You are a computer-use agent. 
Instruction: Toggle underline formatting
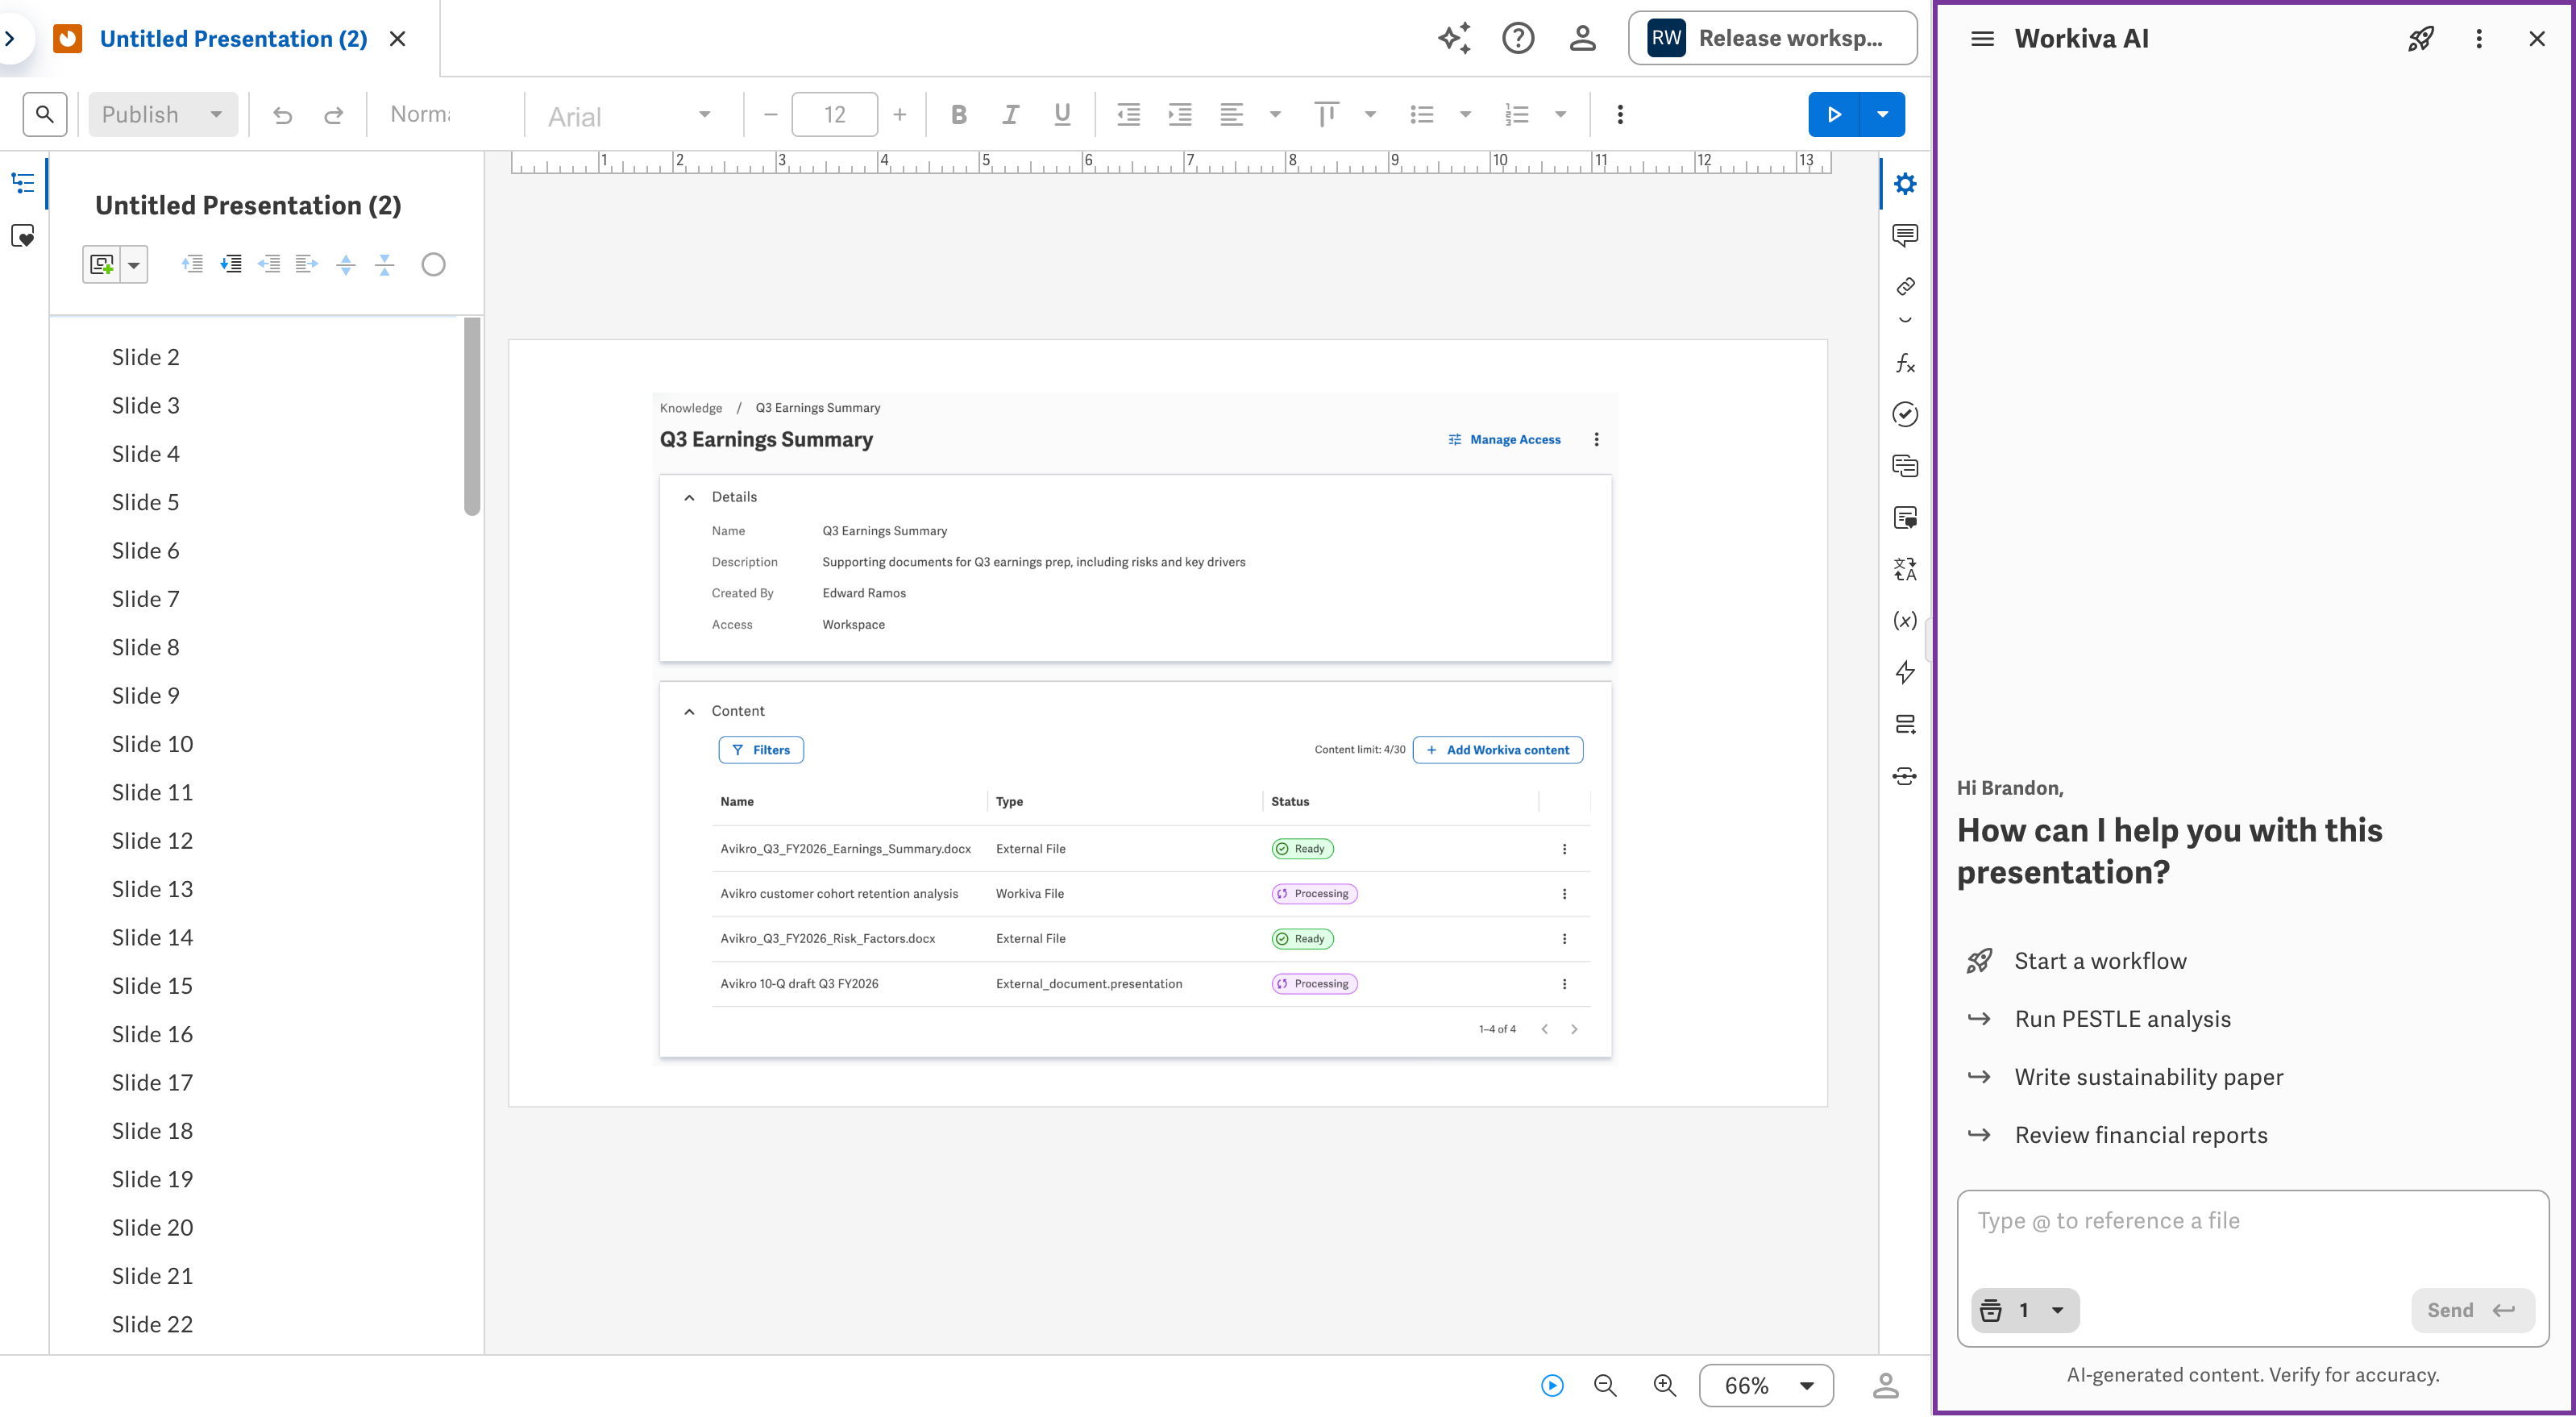tap(1062, 115)
